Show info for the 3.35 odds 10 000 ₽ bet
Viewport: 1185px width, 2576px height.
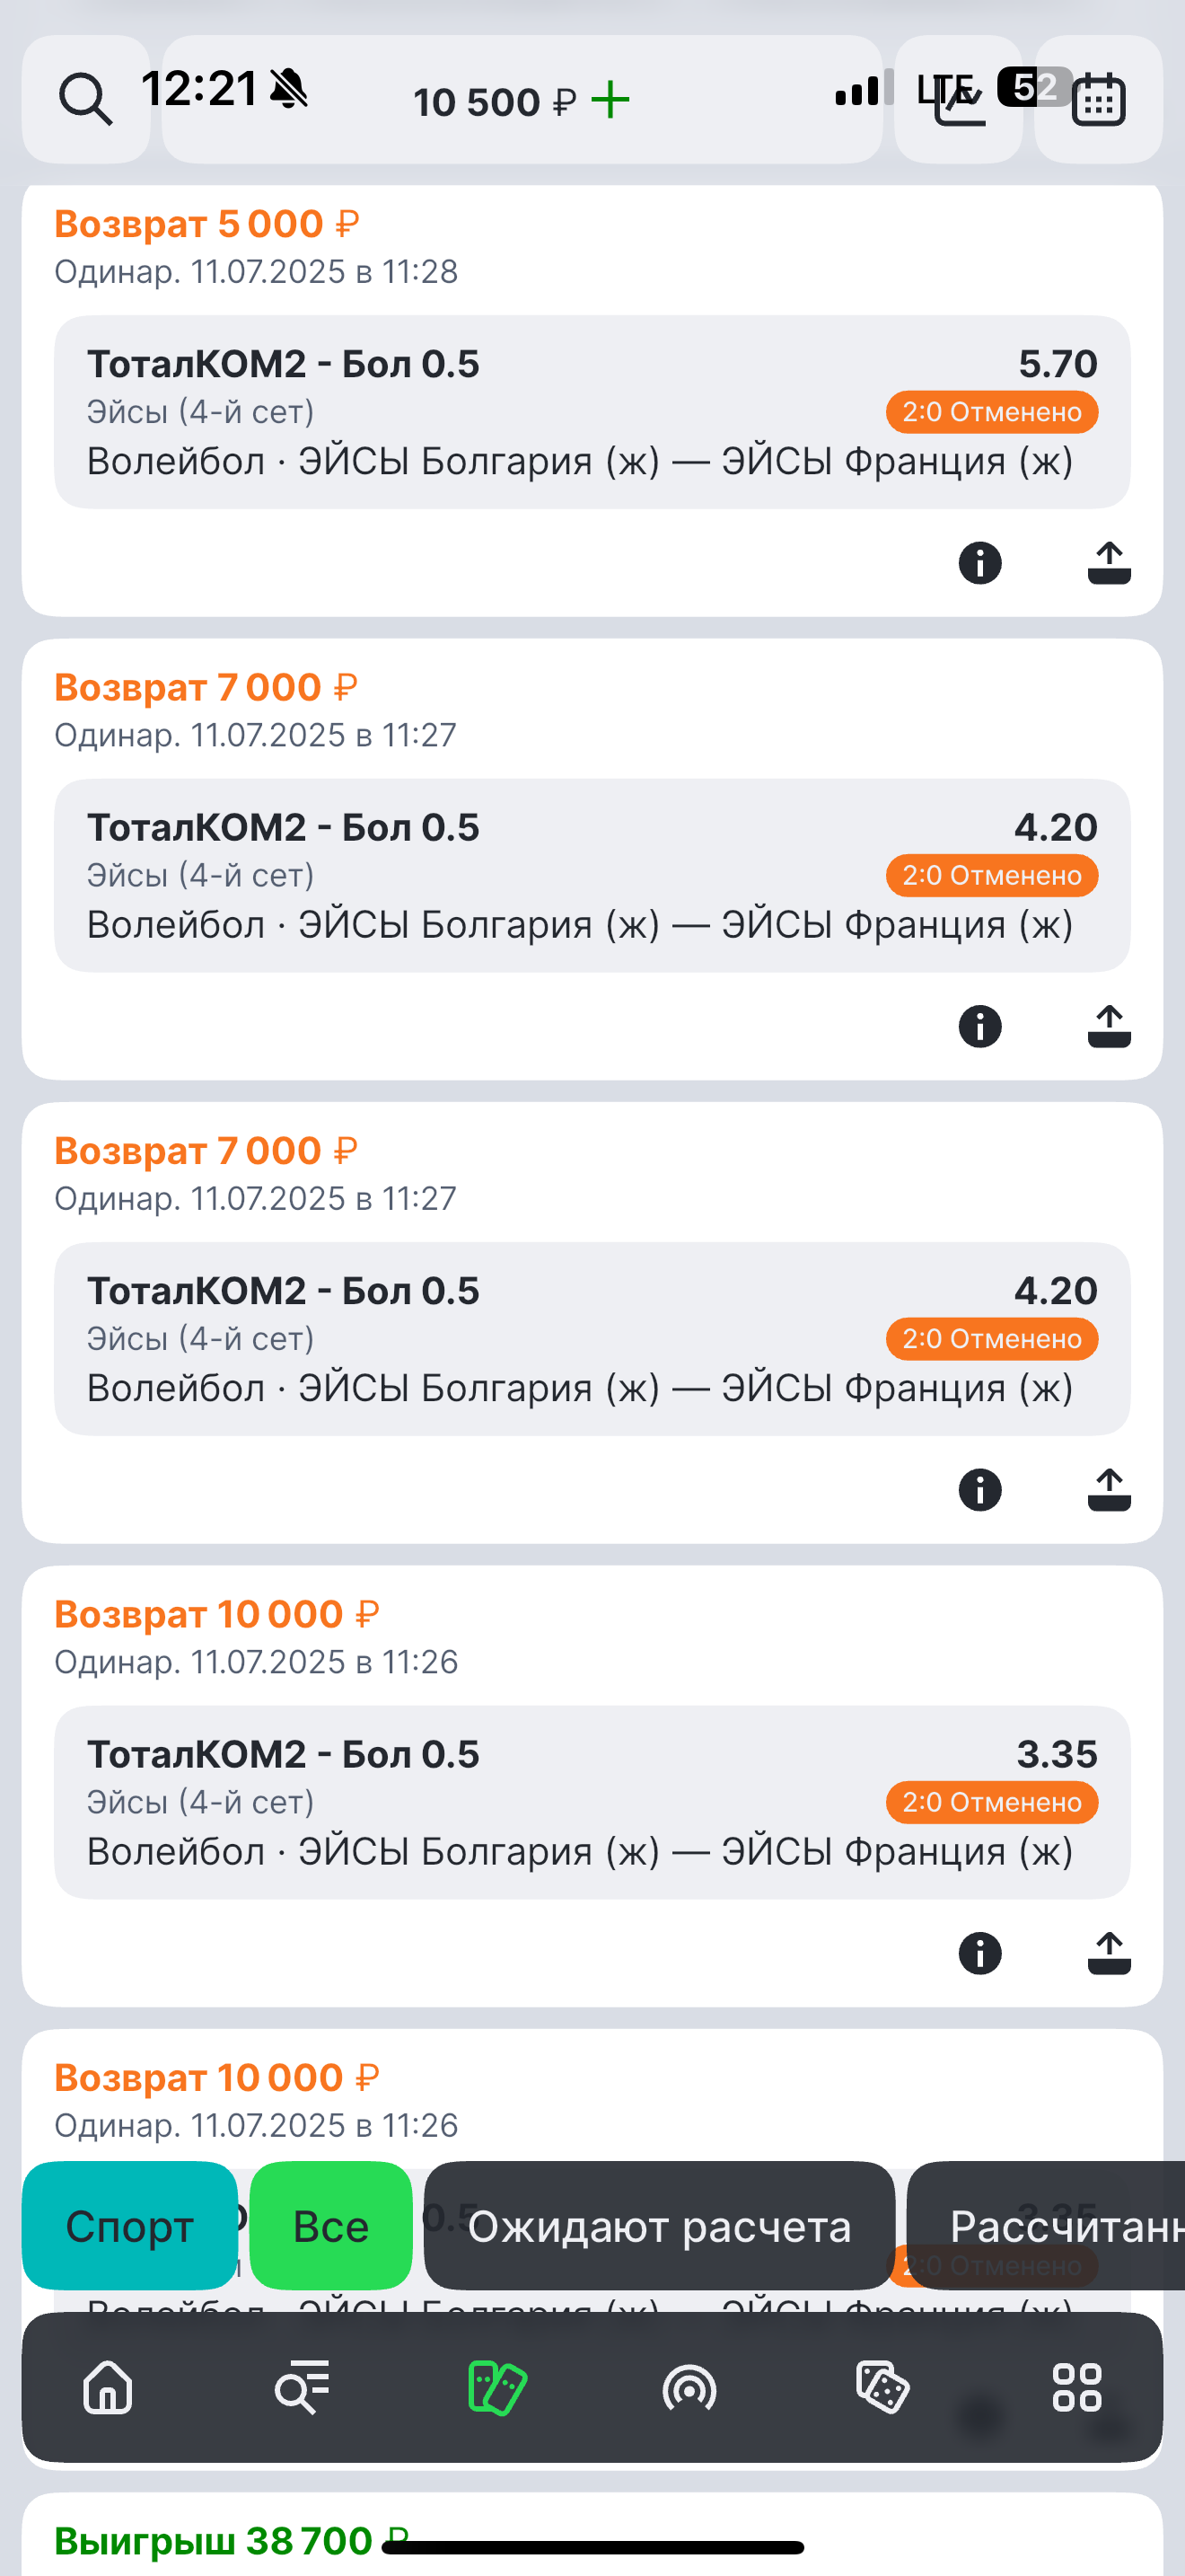pyautogui.click(x=979, y=1953)
